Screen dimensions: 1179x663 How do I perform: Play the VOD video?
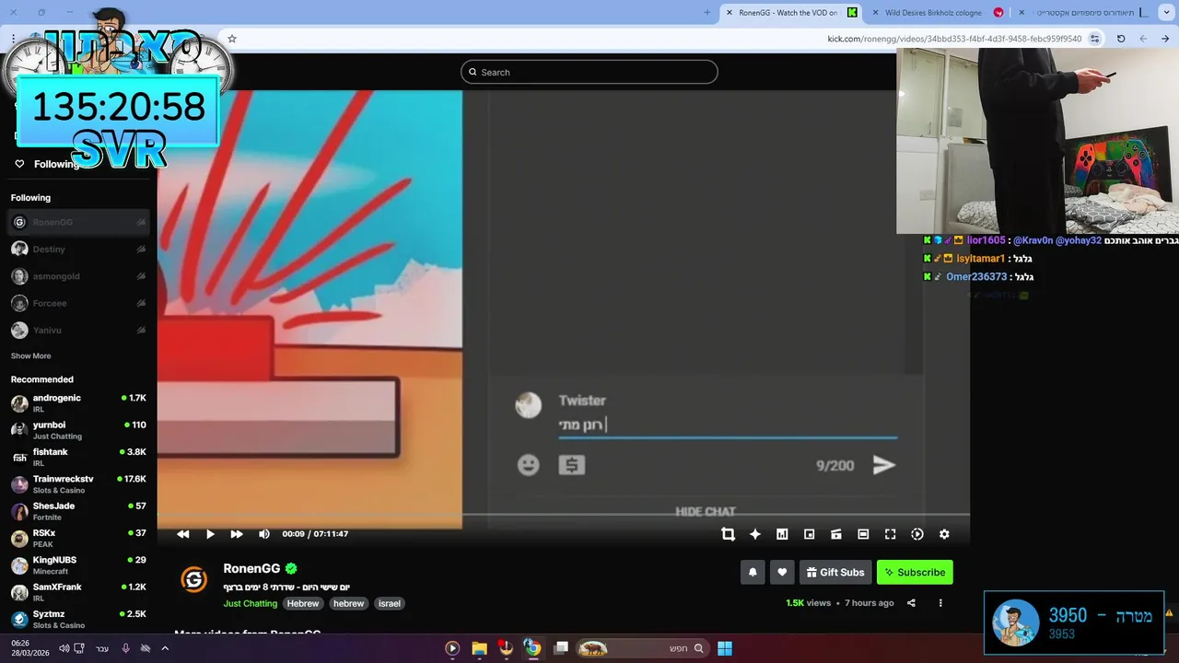coord(210,534)
